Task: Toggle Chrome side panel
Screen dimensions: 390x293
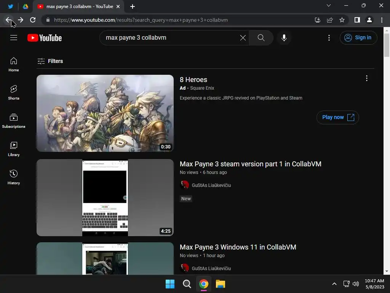Action: click(x=357, y=20)
